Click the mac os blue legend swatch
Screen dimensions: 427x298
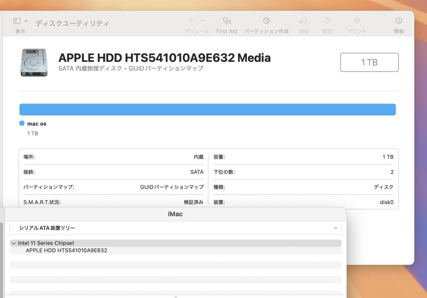pos(22,124)
